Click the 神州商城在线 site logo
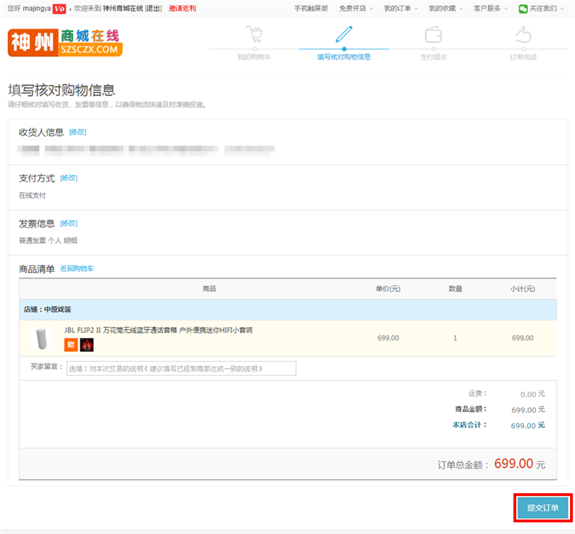 (x=65, y=42)
